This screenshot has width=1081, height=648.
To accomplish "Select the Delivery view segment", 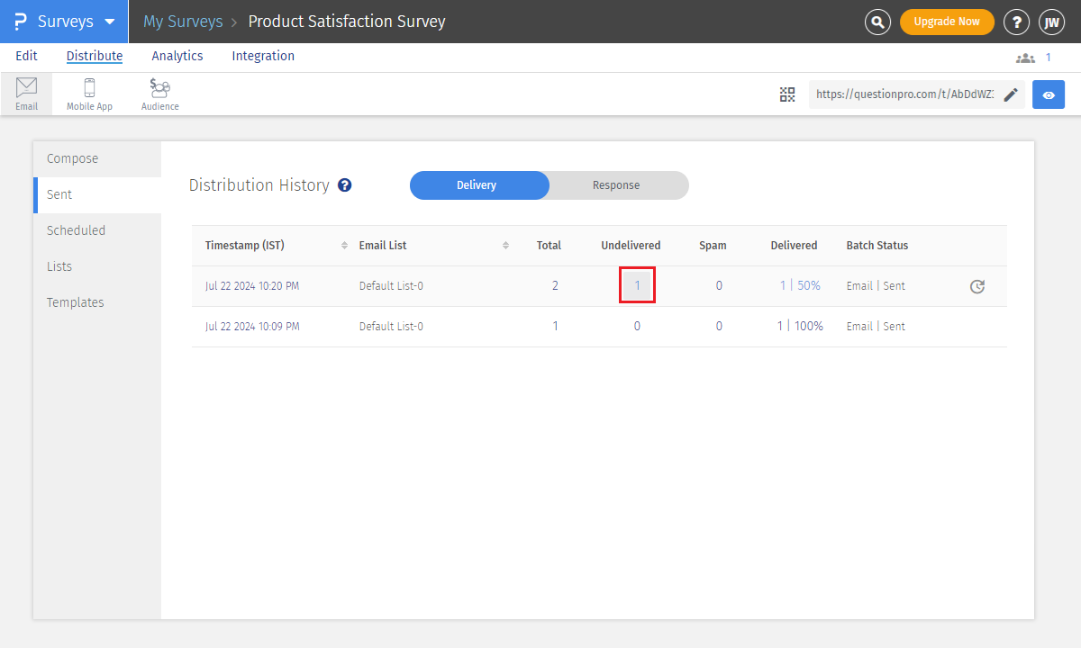I will 478,185.
